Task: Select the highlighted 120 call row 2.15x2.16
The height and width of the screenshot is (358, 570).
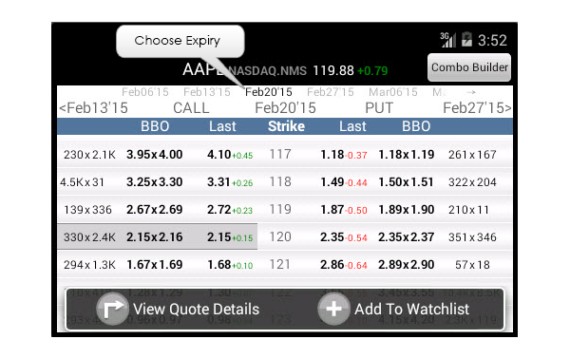Action: (157, 237)
